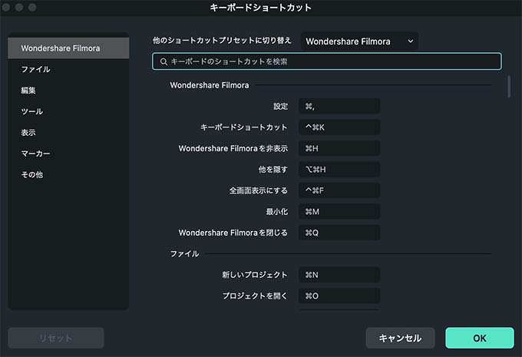Image resolution: width=522 pixels, height=357 pixels.
Task: Edit the 最小化 shortcut field
Action: (339, 211)
